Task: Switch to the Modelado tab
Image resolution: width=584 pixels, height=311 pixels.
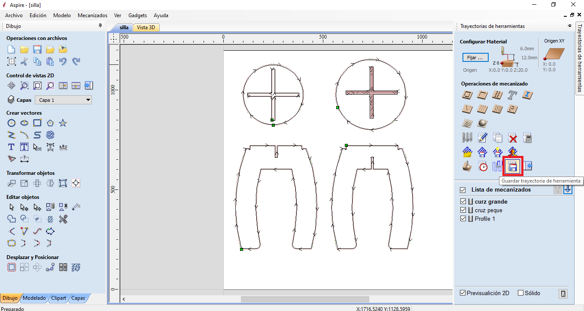Action: tap(34, 298)
